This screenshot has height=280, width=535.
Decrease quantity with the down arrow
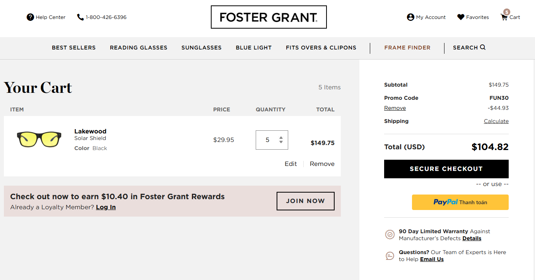[x=281, y=142]
